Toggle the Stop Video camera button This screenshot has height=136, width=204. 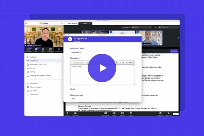point(75,114)
